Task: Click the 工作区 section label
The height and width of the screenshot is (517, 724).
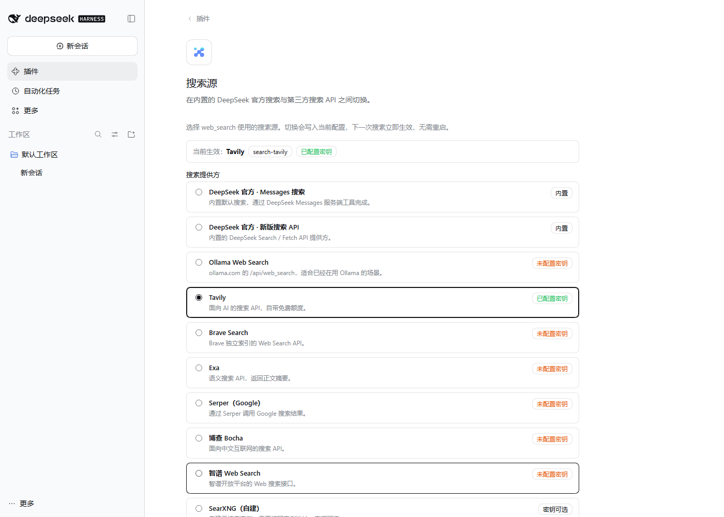Action: point(19,134)
